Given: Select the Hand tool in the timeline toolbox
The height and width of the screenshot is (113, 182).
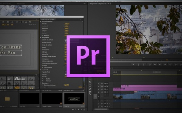Looking at the screenshot, I should click(x=90, y=92).
